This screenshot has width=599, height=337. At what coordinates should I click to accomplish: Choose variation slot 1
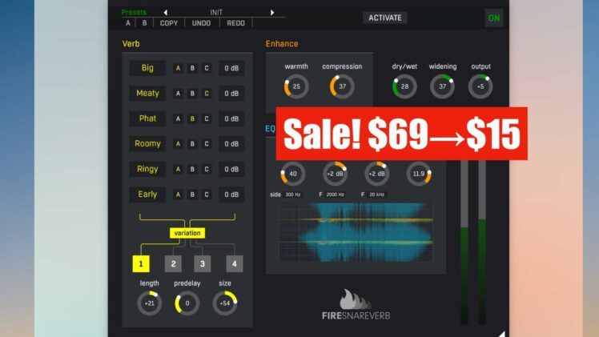pyautogui.click(x=141, y=263)
